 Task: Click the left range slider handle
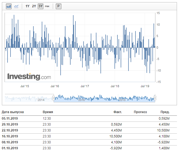click(x=53, y=98)
